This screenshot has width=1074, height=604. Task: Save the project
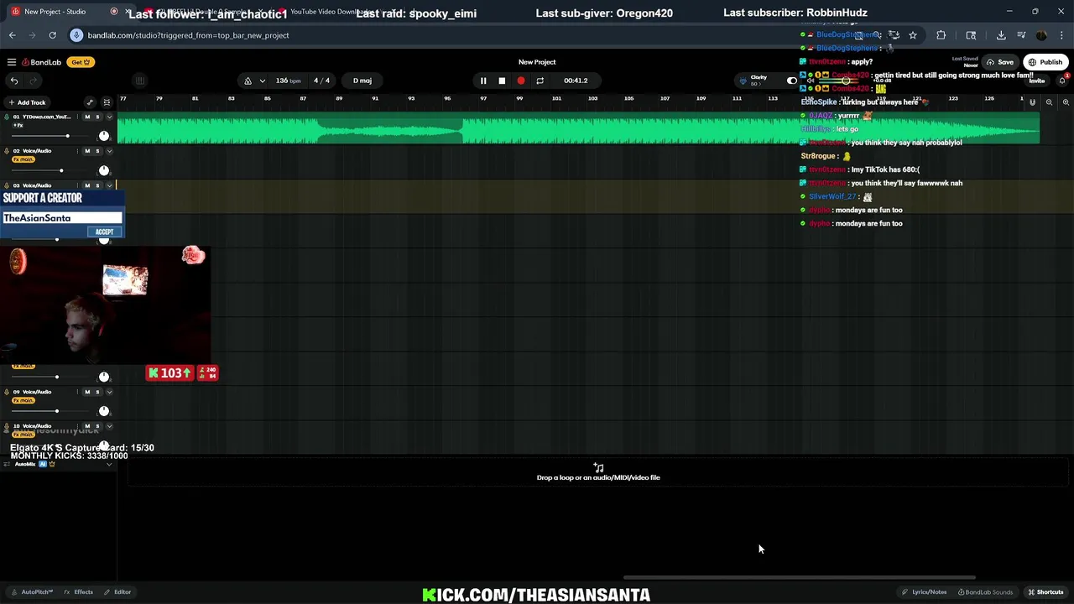tap(1000, 62)
